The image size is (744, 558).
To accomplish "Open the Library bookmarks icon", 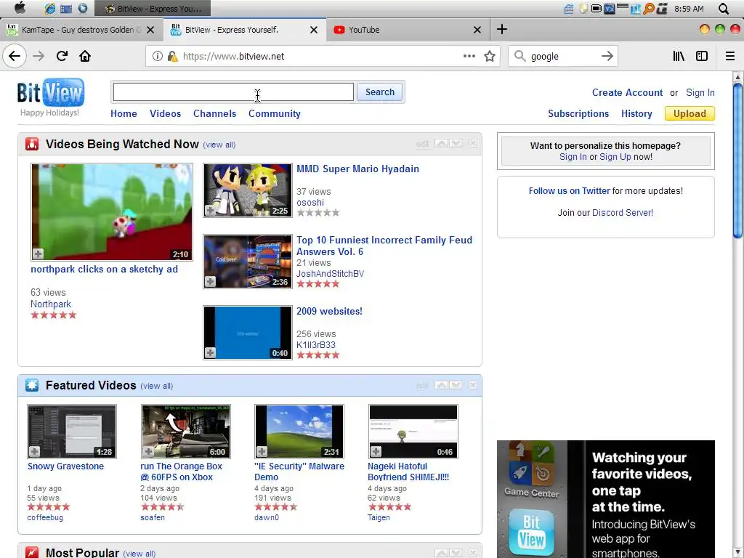I will pyautogui.click(x=679, y=57).
